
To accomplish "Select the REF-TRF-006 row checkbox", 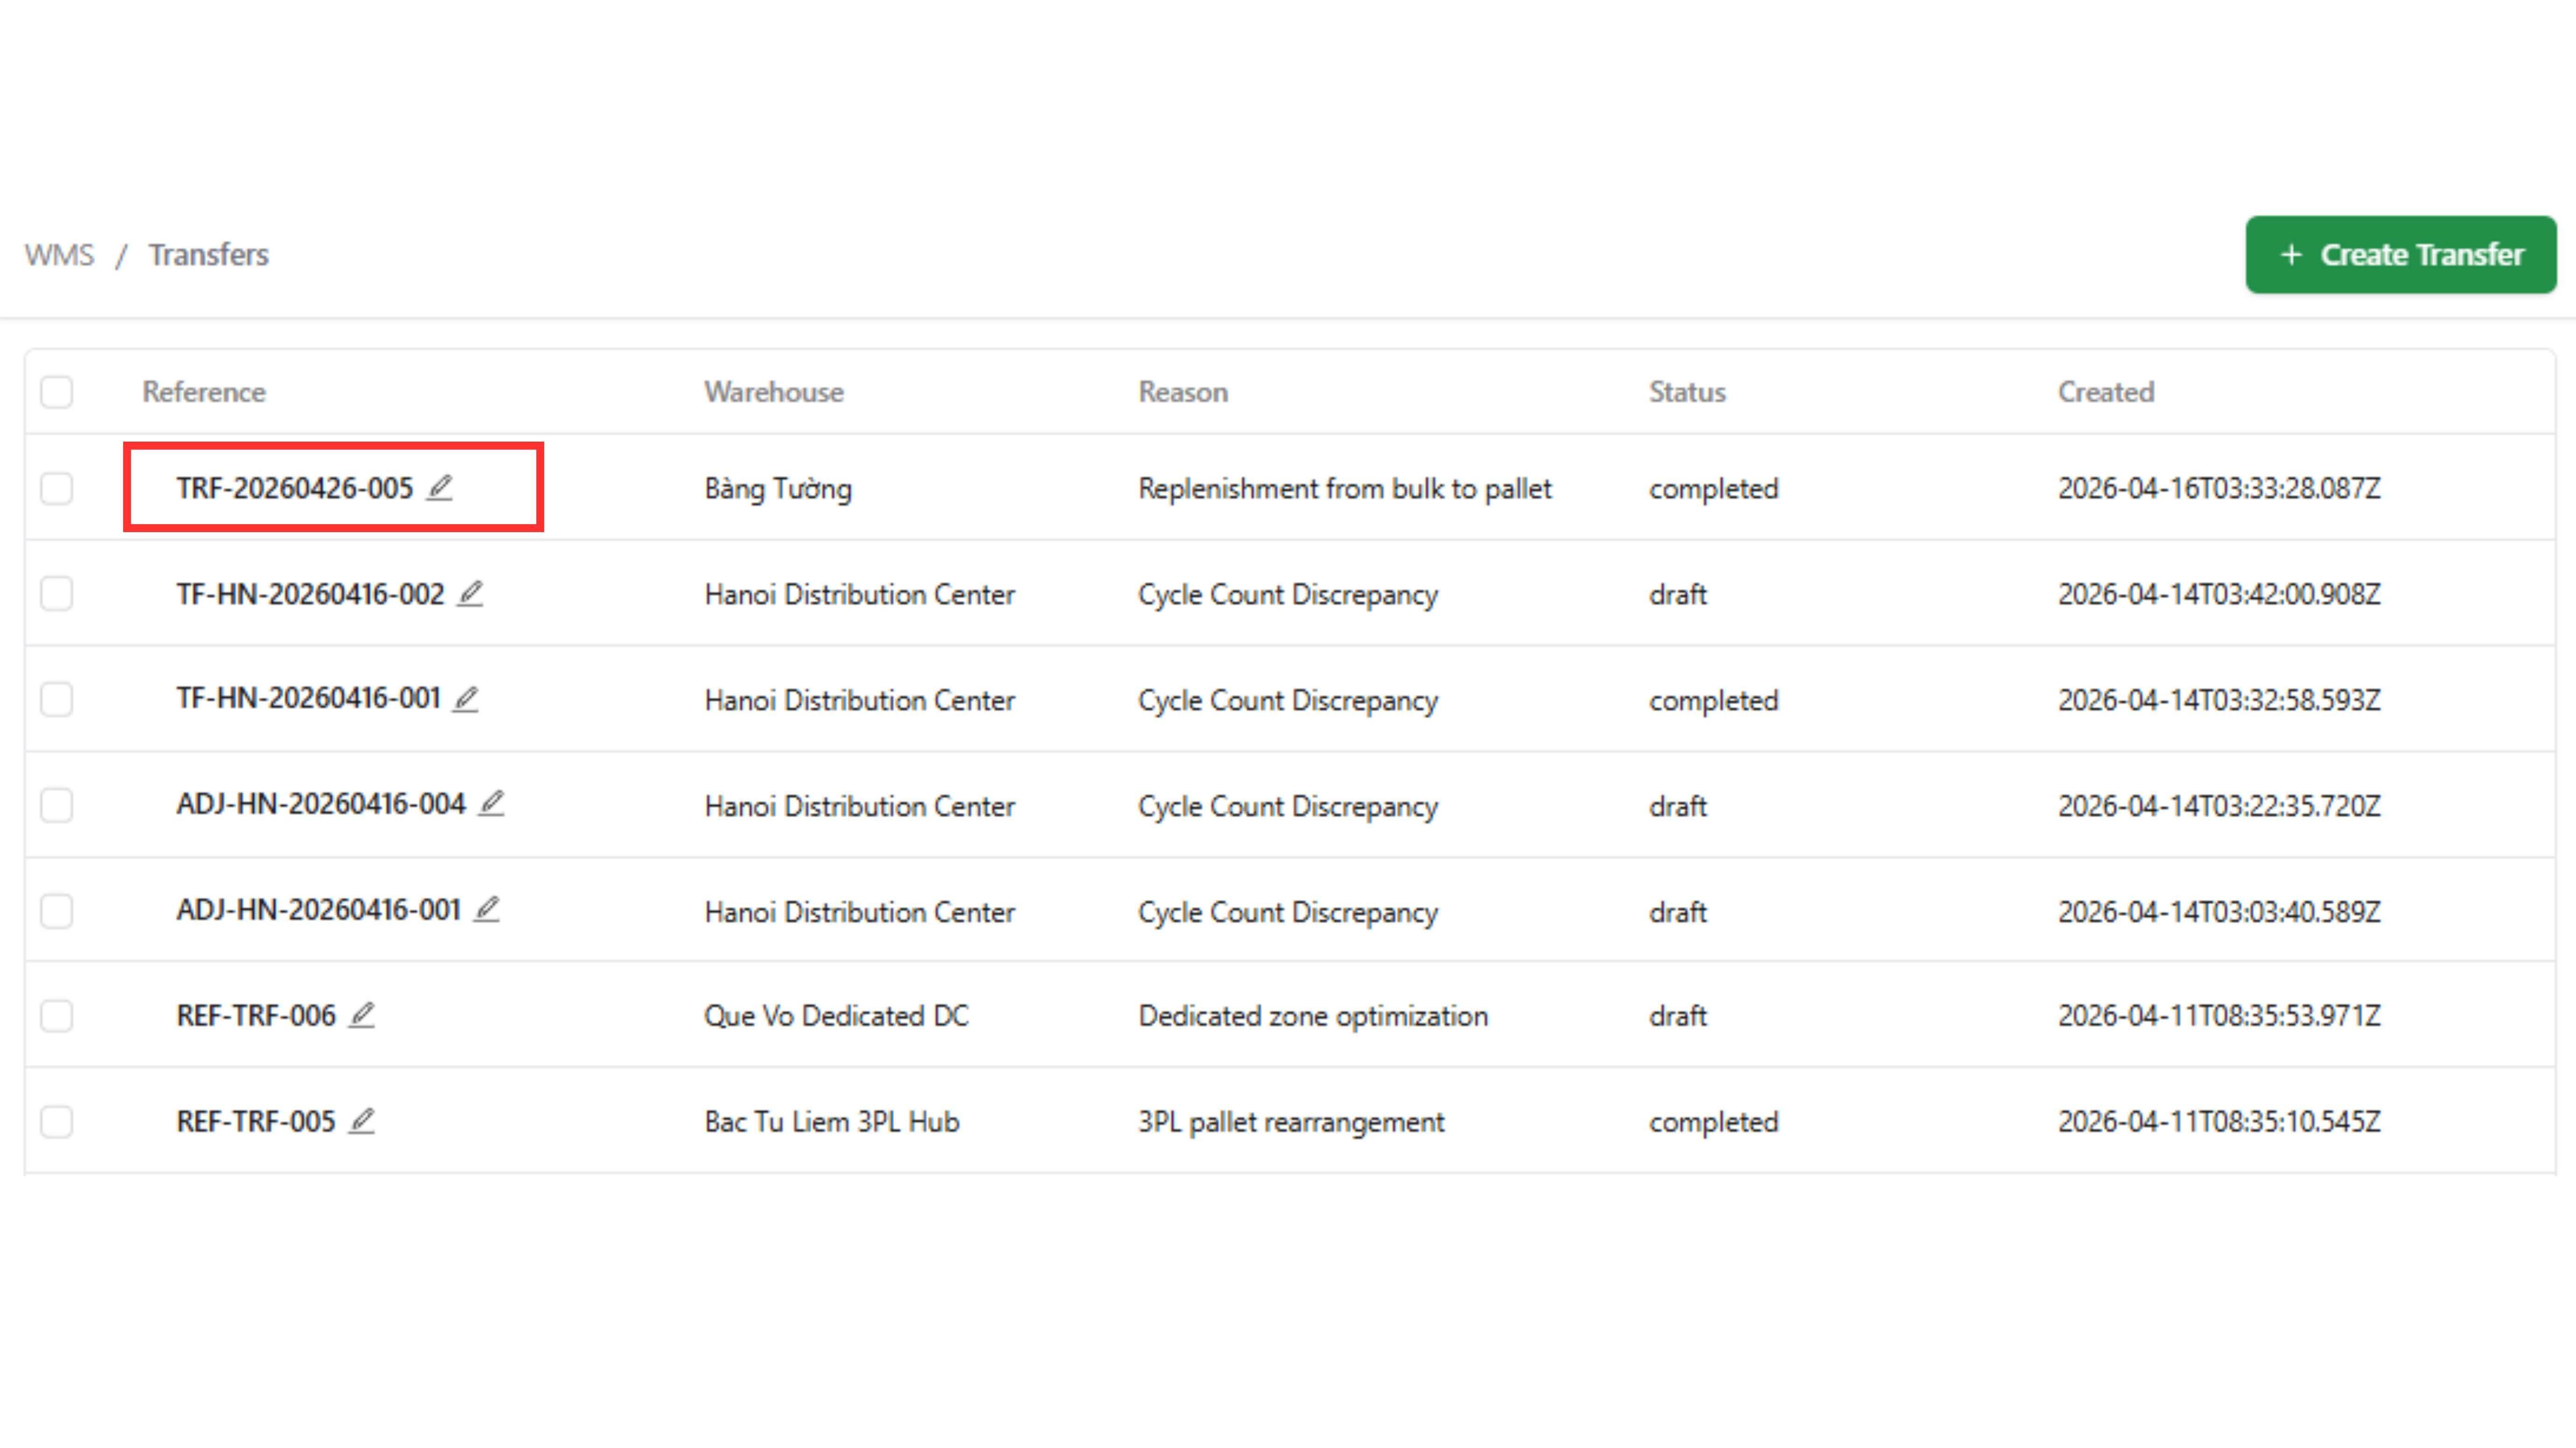I will pos(57,1016).
